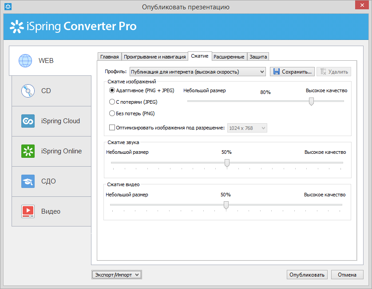The image size is (372, 289).
Task: Click the Сжатие звука slider handle
Action: coord(227,163)
